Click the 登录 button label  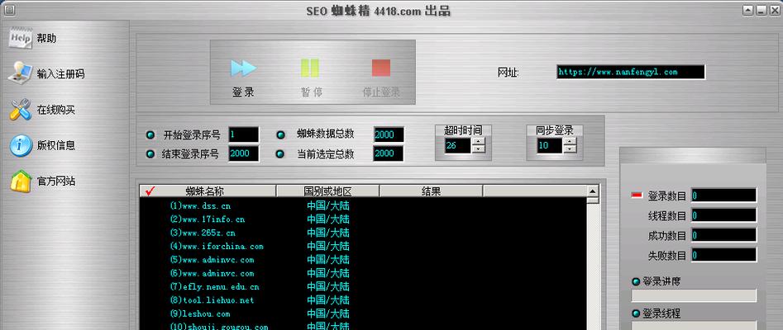click(243, 92)
